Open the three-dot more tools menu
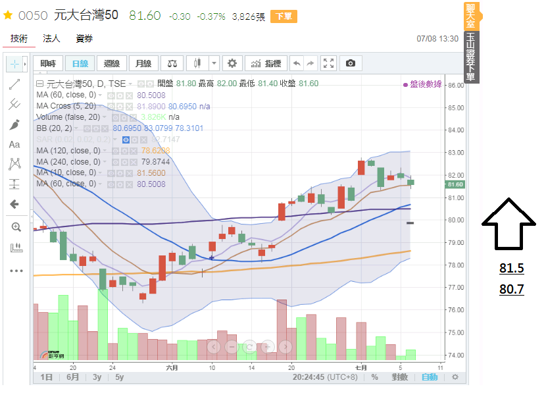The width and height of the screenshot is (546, 395). (x=16, y=271)
